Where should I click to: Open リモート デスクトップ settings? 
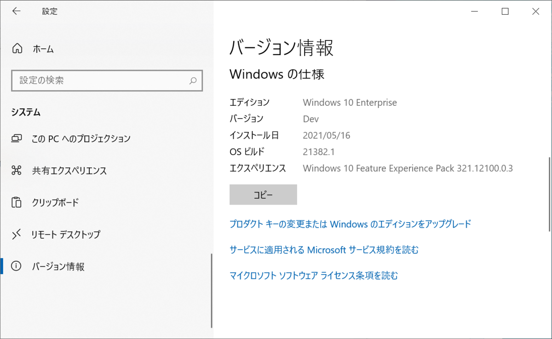pyautogui.click(x=107, y=235)
